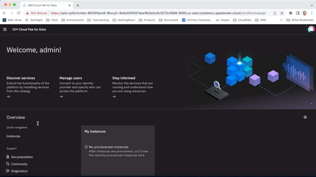Toggle the browser side panel
The height and width of the screenshot is (177, 316).
coord(298,13)
